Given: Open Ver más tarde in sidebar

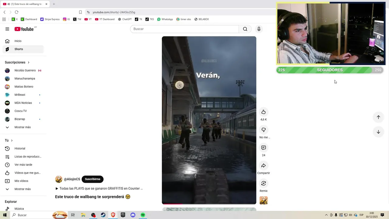Looking at the screenshot, I should [23, 165].
